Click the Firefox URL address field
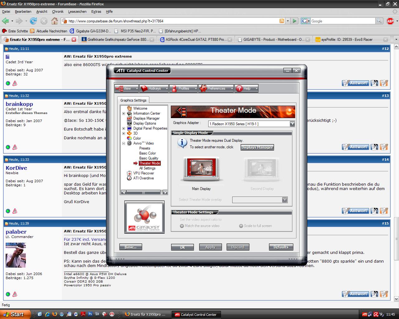 pyautogui.click(x=173, y=21)
